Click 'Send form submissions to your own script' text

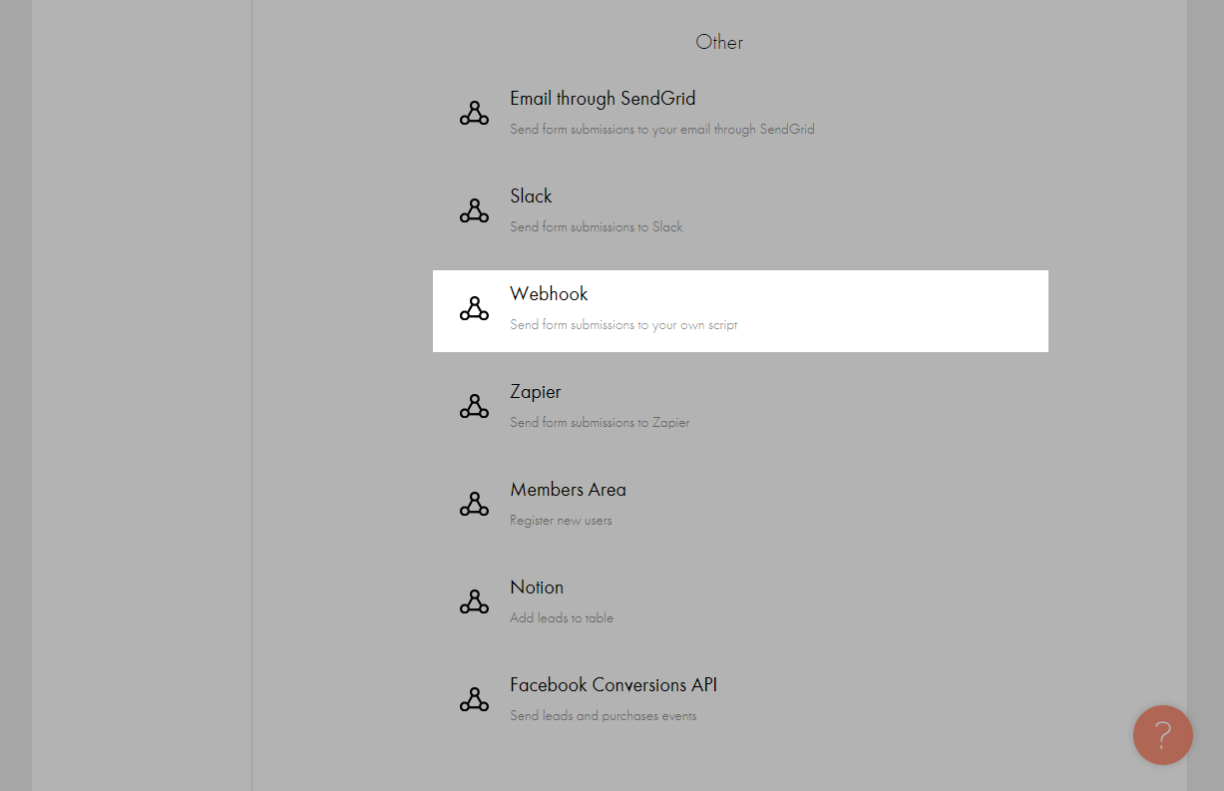(623, 325)
